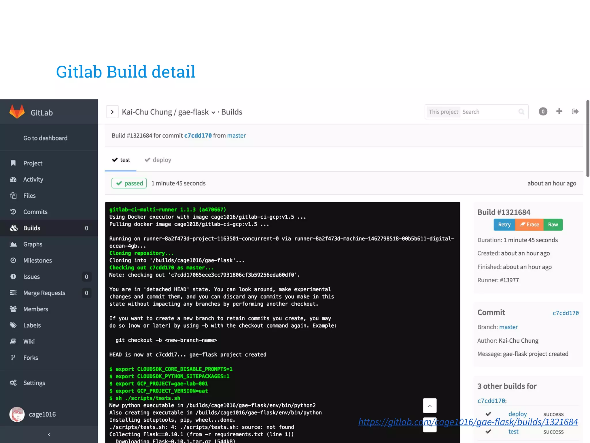Click the Retry build button
Image resolution: width=590 pixels, height=443 pixels.
point(504,224)
